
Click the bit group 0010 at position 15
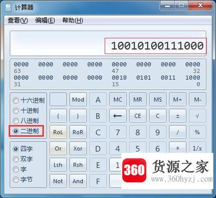coord(119,78)
